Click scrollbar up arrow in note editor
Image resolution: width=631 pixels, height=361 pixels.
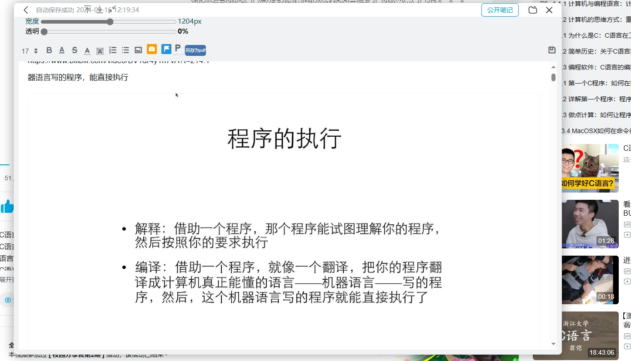553,67
